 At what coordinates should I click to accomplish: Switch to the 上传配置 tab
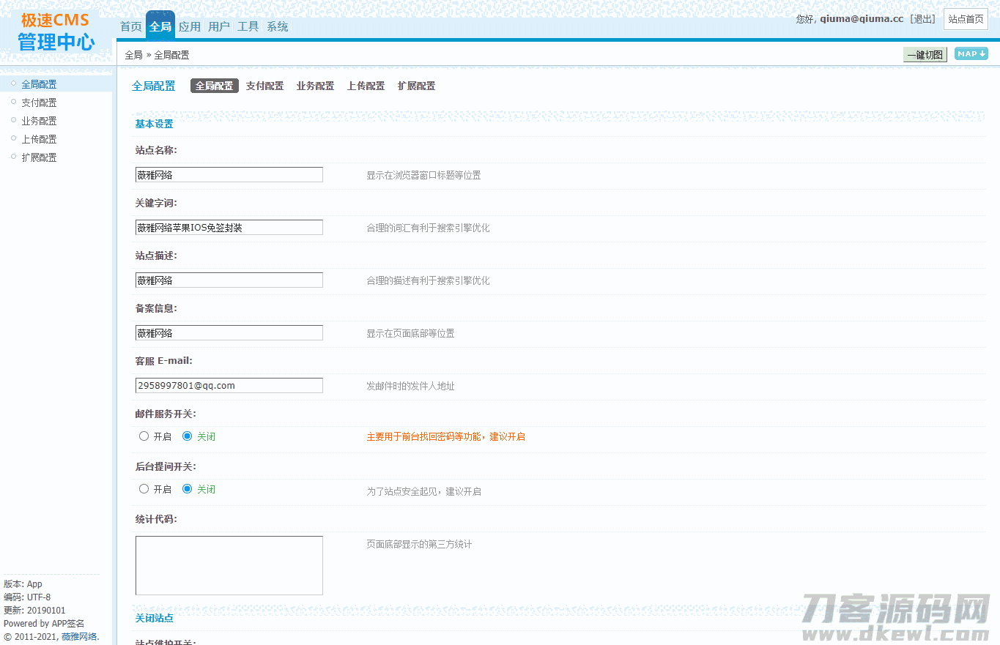[366, 86]
